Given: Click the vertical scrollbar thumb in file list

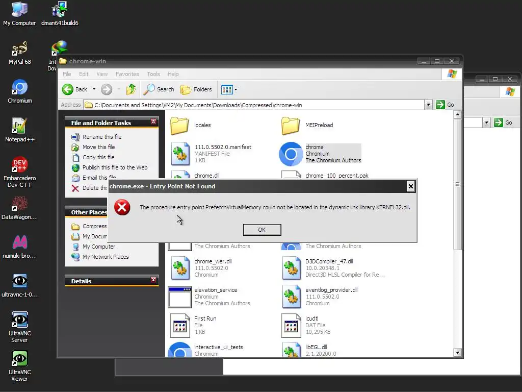Looking at the screenshot, I should [x=457, y=184].
